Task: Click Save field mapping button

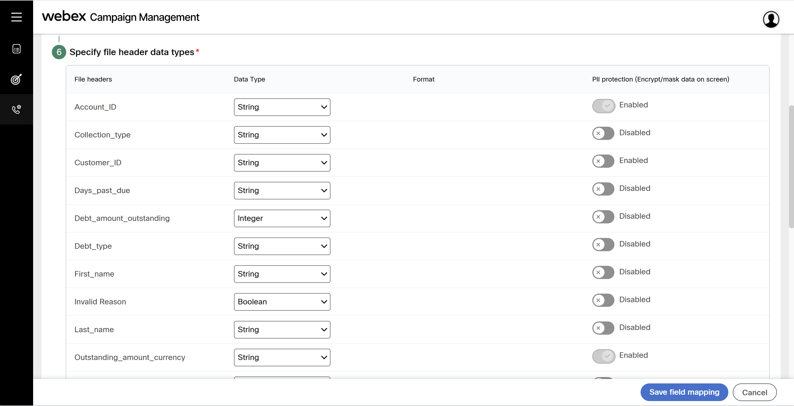Action: (684, 392)
